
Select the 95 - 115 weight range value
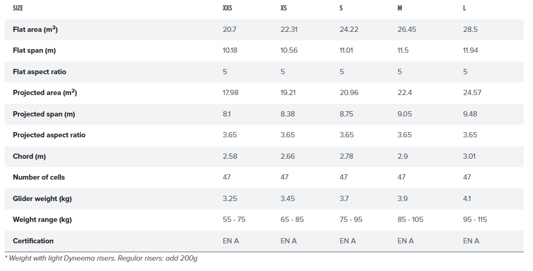coord(475,219)
